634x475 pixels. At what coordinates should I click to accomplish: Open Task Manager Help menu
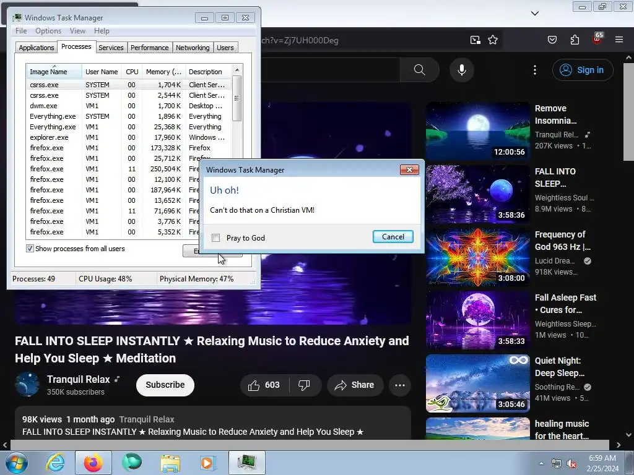[x=102, y=31]
